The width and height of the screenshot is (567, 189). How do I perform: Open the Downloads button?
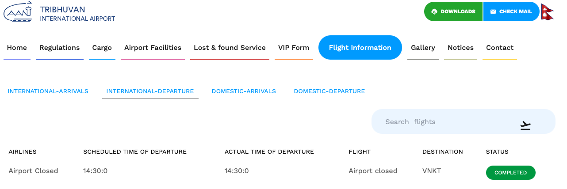tap(453, 11)
